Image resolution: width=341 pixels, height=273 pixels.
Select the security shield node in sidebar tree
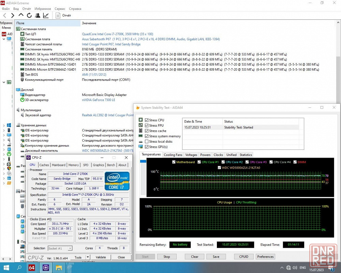tap(9, 168)
